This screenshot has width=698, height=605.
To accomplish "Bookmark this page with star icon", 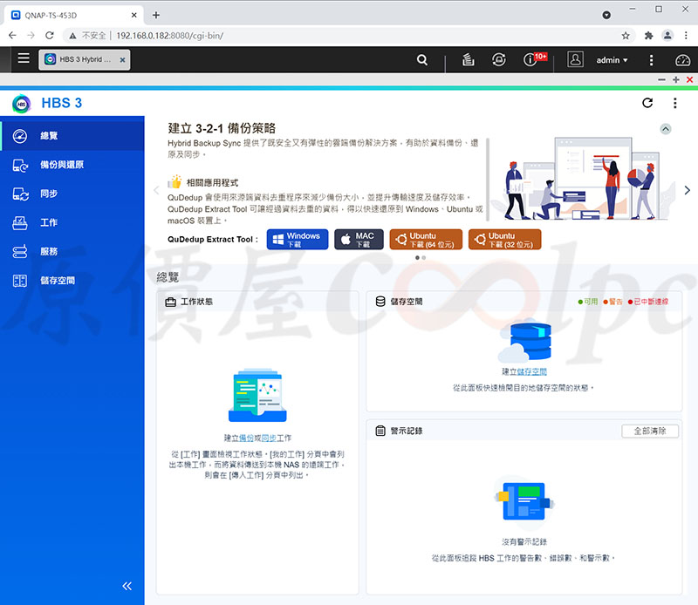I will [626, 36].
